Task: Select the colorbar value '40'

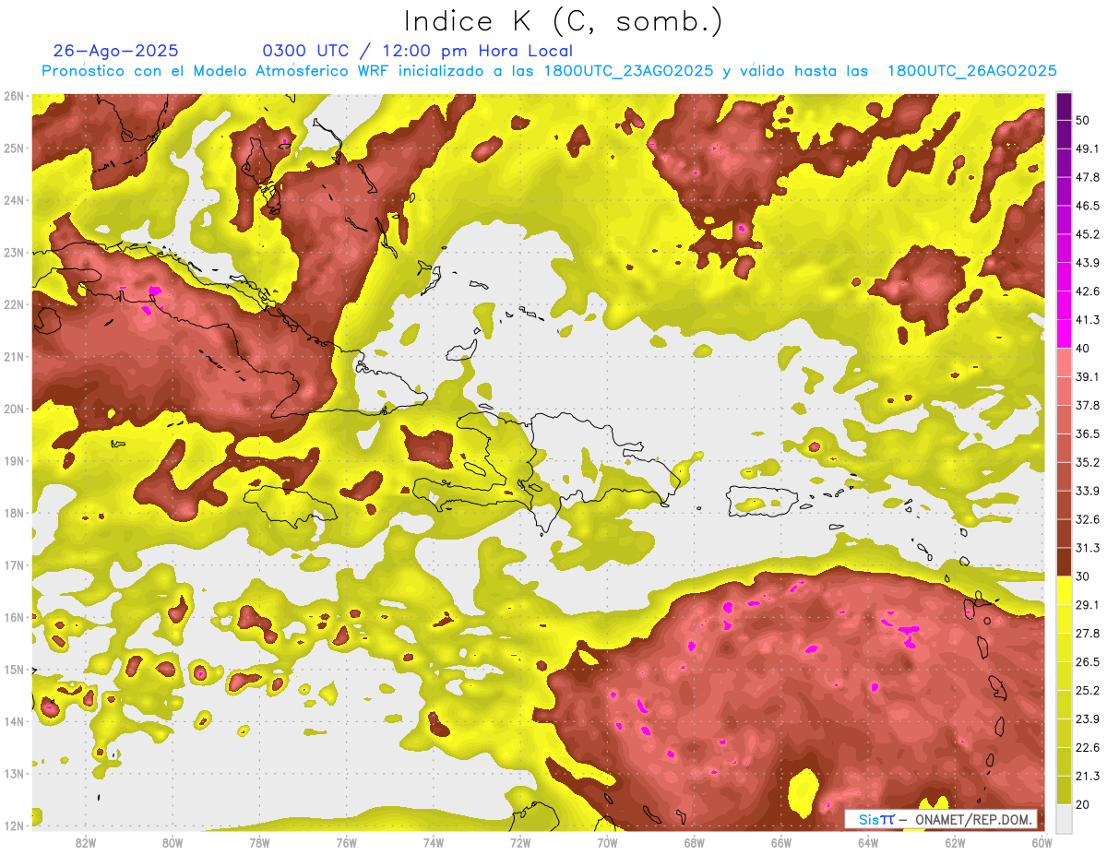Action: click(x=1083, y=348)
